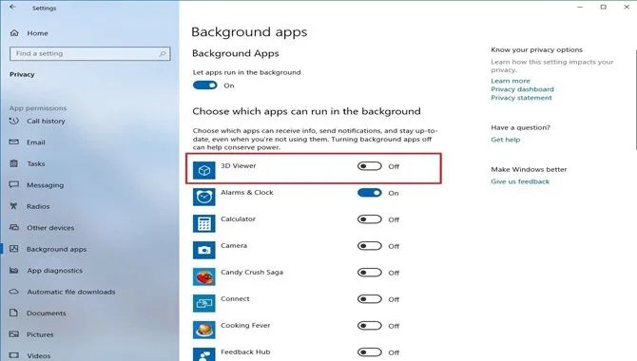Screen dimensions: 637x361
Task: Click the Background apps sidebar icon
Action: 14,249
